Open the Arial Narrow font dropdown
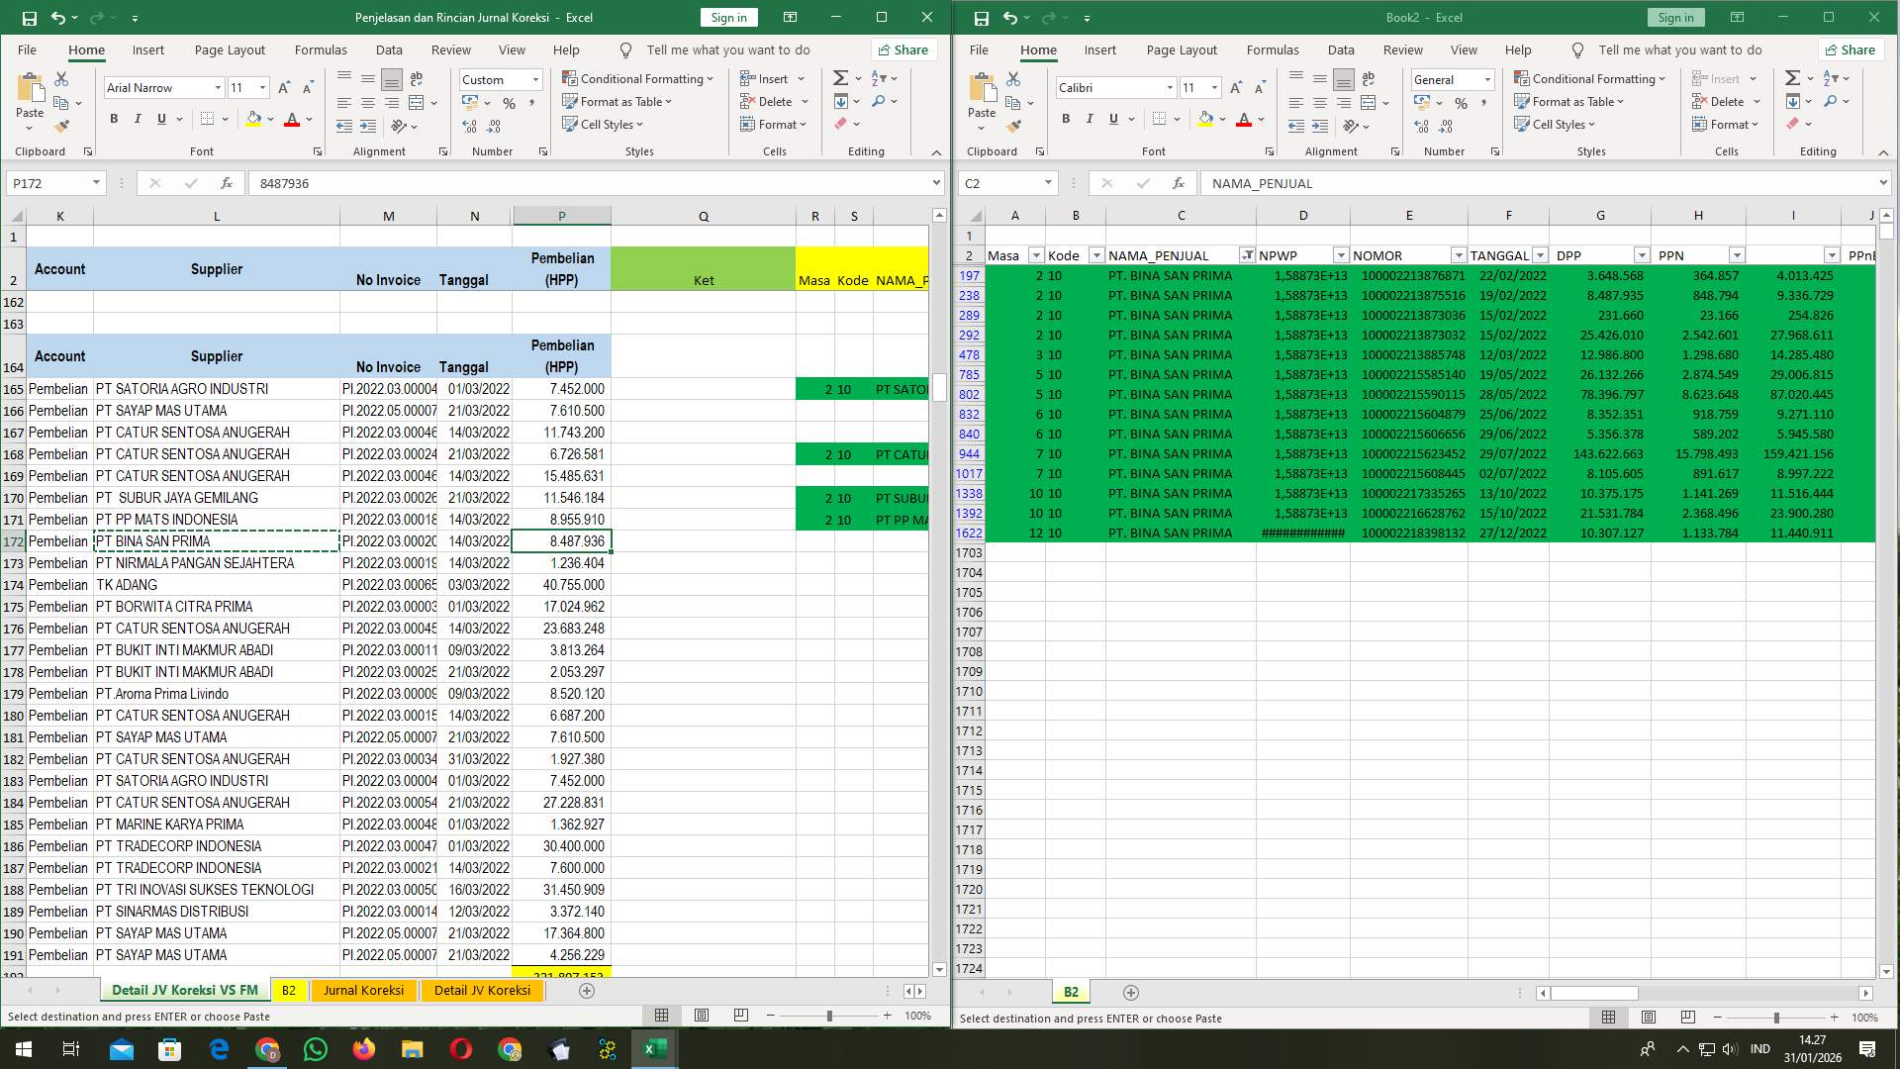 tap(219, 87)
